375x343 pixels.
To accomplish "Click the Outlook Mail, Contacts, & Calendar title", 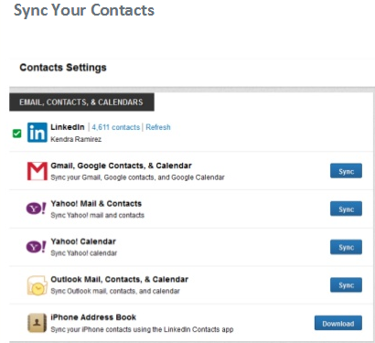I will point(119,280).
